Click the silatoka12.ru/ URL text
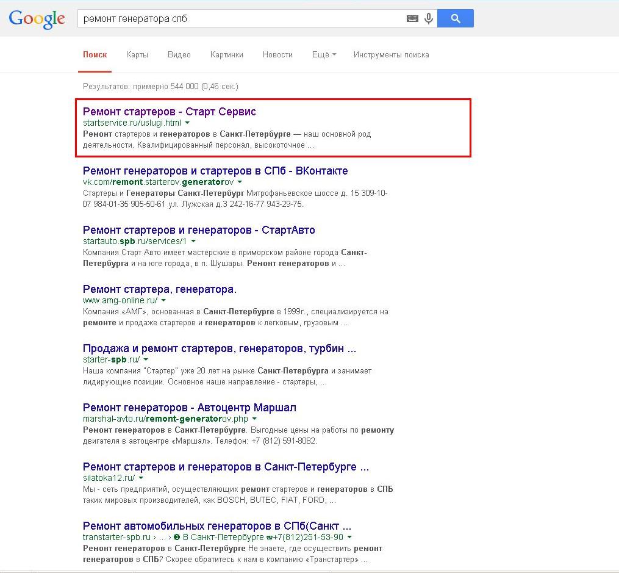The width and height of the screenshot is (619, 573). [x=109, y=478]
